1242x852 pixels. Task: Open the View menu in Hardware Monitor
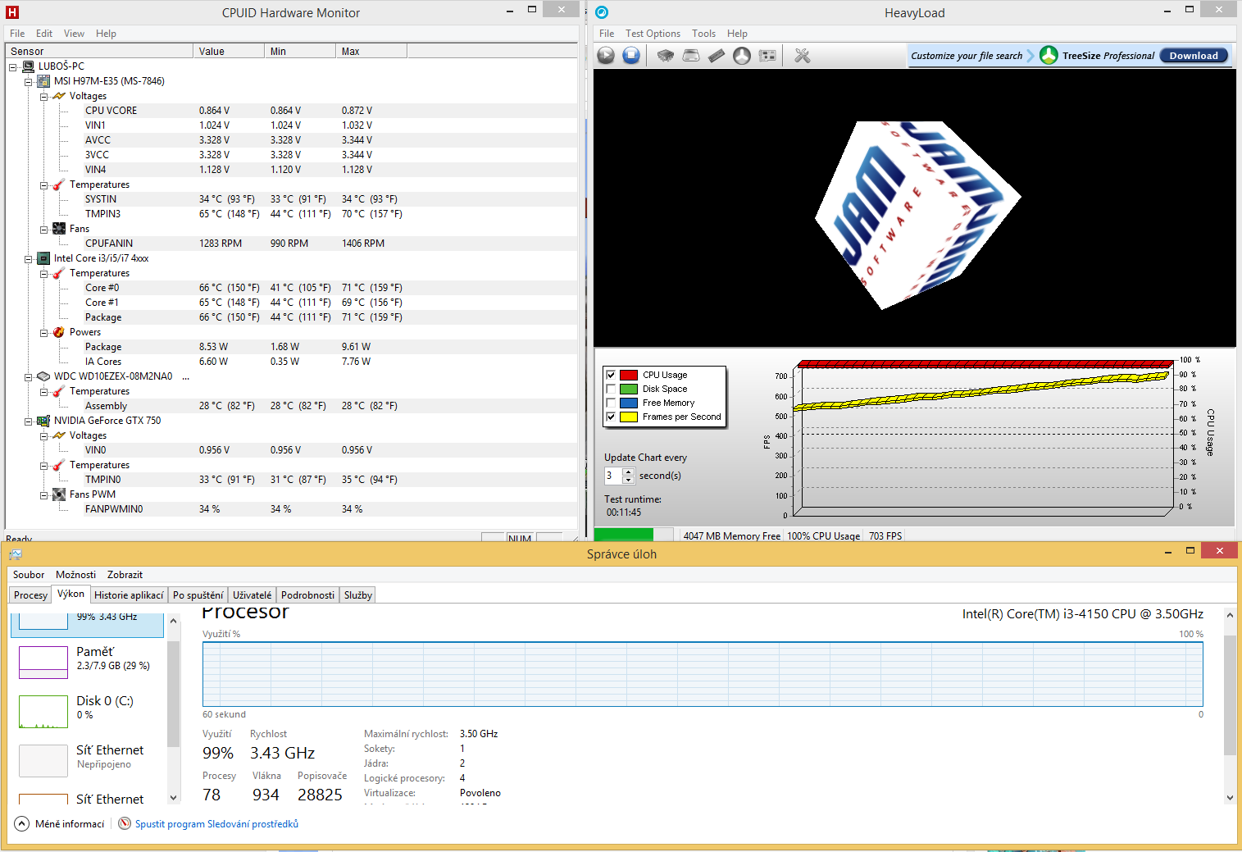click(x=74, y=34)
